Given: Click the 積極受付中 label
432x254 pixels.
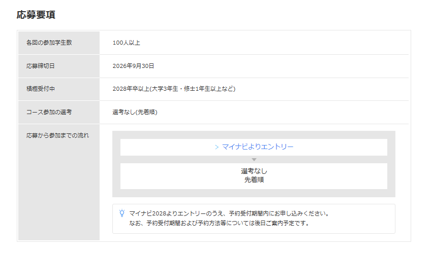Looking at the screenshot, I should [x=41, y=89].
